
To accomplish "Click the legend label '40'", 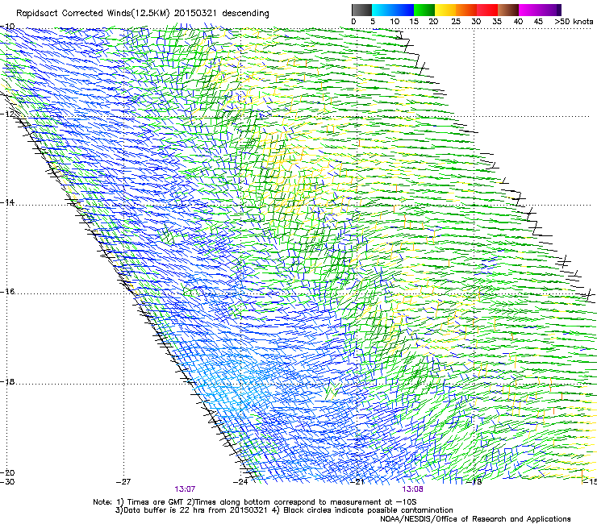I will (518, 22).
